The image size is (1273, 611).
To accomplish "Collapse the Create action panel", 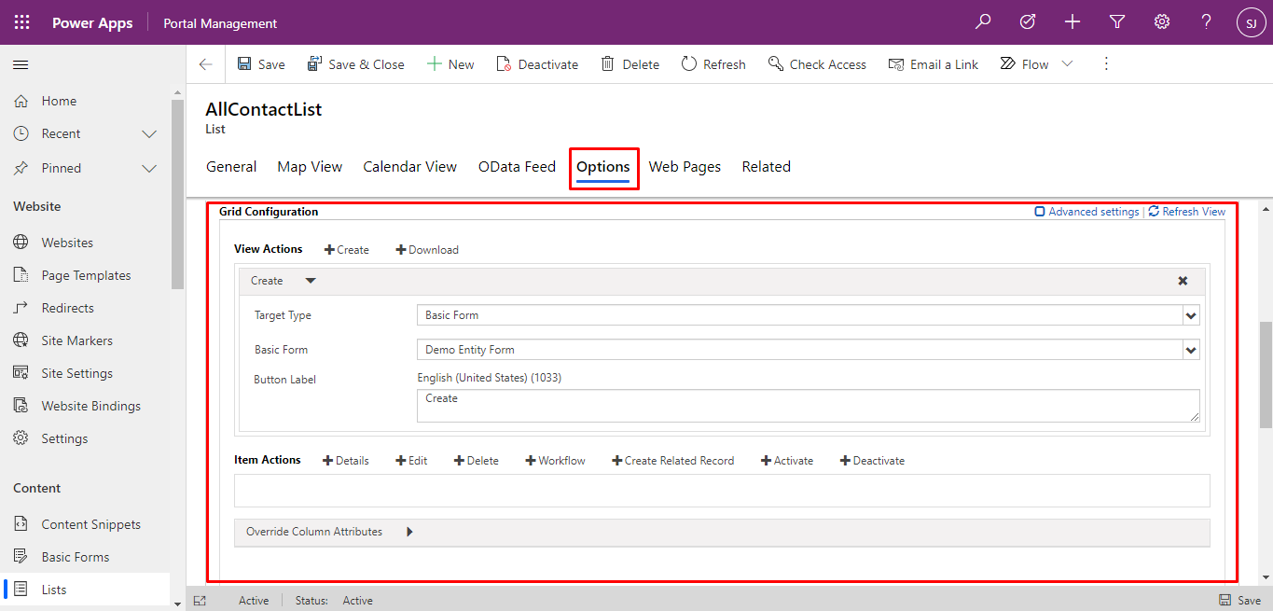I will click(x=310, y=280).
